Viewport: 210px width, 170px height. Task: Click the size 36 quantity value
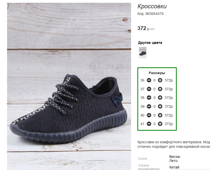point(155,80)
